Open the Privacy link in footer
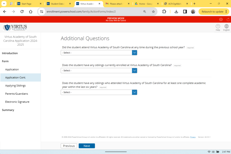The width and height of the screenshot is (231, 154). pyautogui.click(x=193, y=137)
